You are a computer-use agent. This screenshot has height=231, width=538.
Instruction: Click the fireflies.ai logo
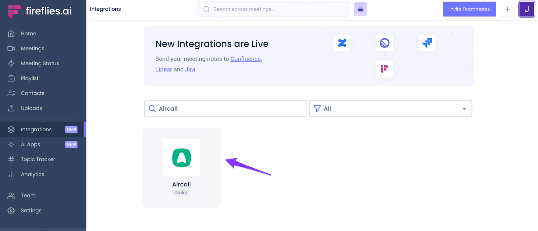(40, 11)
